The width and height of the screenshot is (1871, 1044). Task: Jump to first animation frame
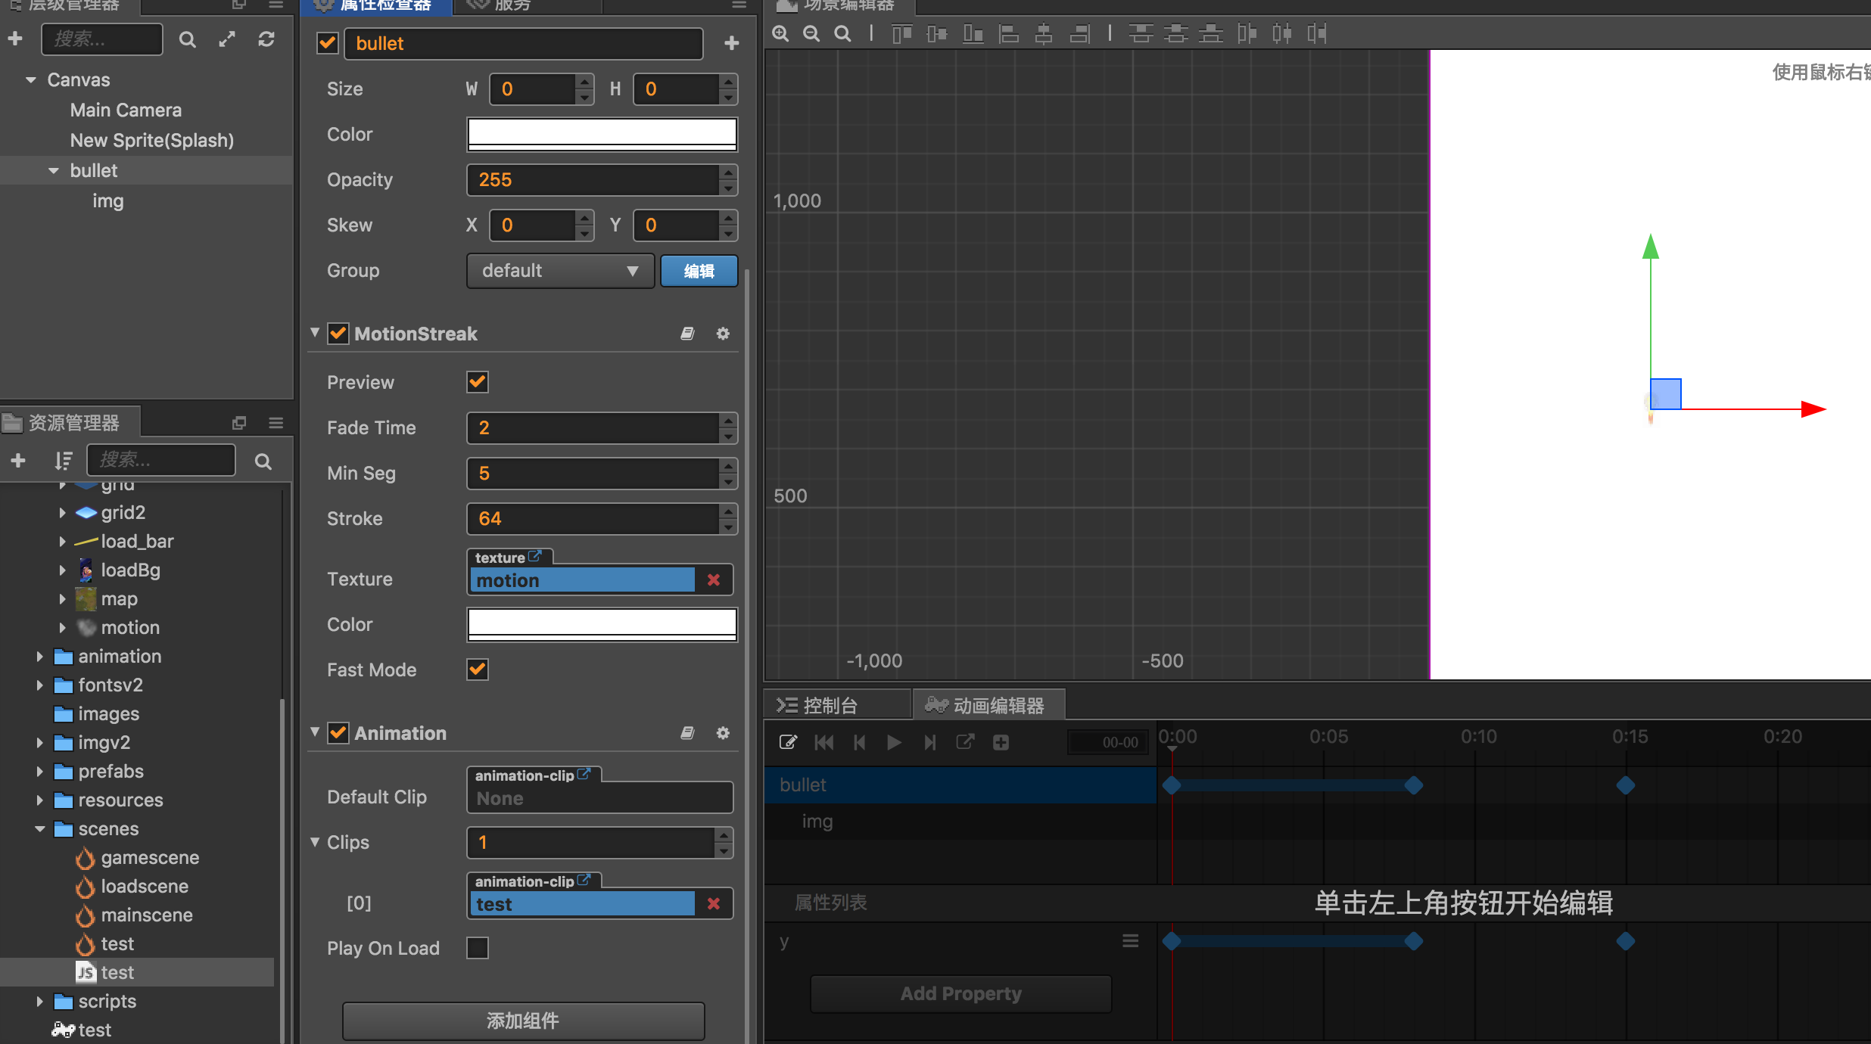(x=823, y=742)
